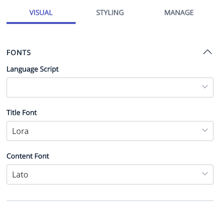219x206 pixels.
Task: Click the Title Font dropdown arrow icon
Action: pyautogui.click(x=205, y=130)
